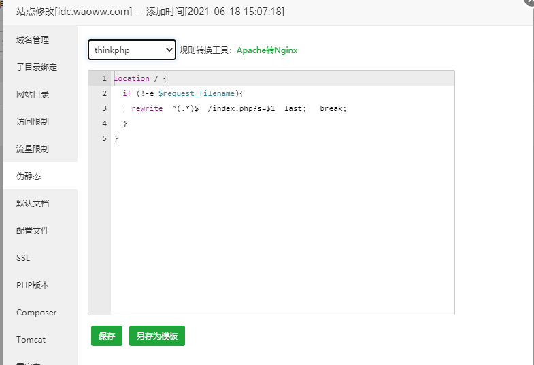Click the dialog title '站点修改[idc.waoww.com]'
The image size is (534, 365).
pos(74,12)
